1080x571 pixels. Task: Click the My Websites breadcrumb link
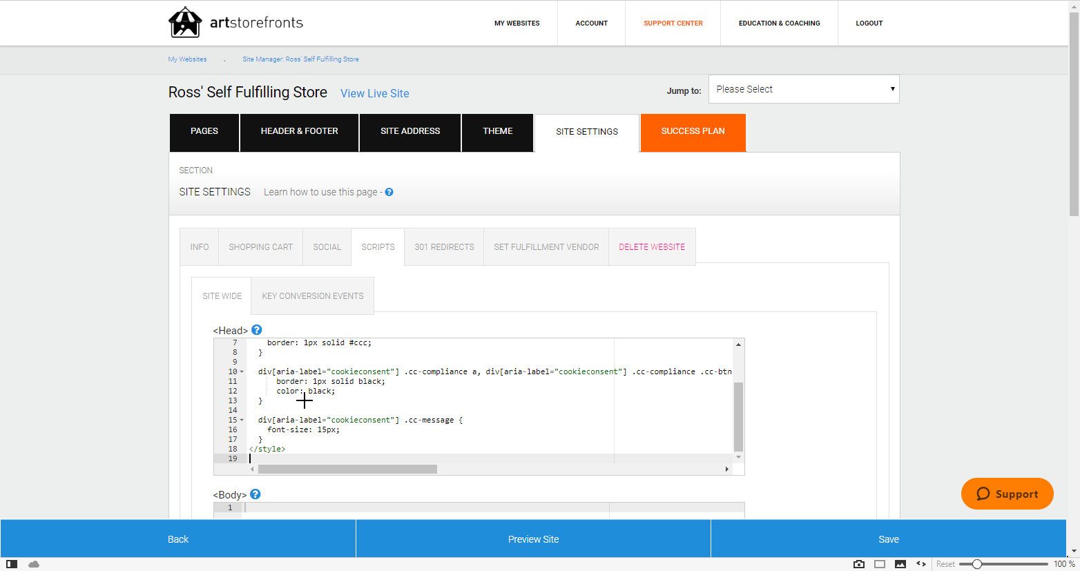point(187,59)
